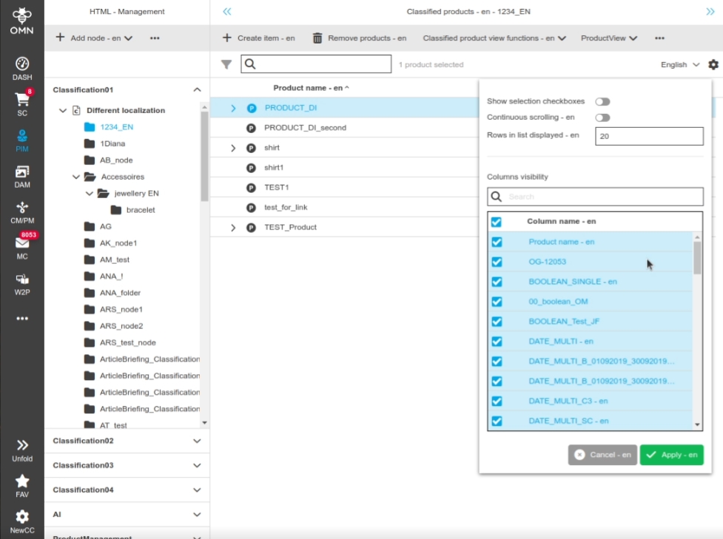Open the SC shopping cart icon
This screenshot has width=723, height=539.
tap(22, 98)
